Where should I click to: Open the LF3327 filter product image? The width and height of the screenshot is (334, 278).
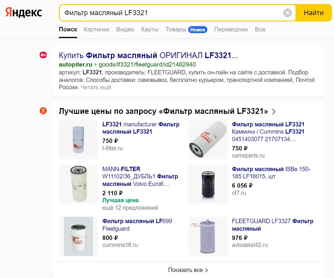[x=208, y=236]
